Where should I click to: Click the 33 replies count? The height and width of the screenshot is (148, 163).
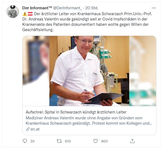coord(32,141)
